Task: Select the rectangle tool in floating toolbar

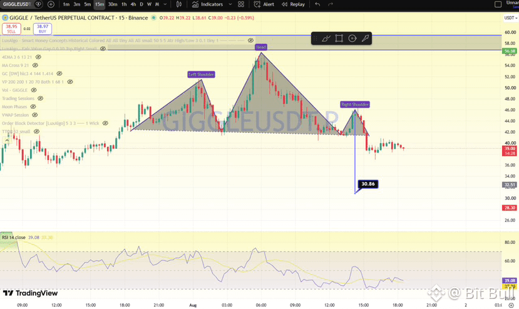Action: click(339, 38)
